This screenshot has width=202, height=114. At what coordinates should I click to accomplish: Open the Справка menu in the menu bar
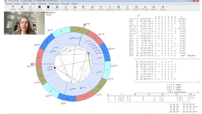click(74, 4)
